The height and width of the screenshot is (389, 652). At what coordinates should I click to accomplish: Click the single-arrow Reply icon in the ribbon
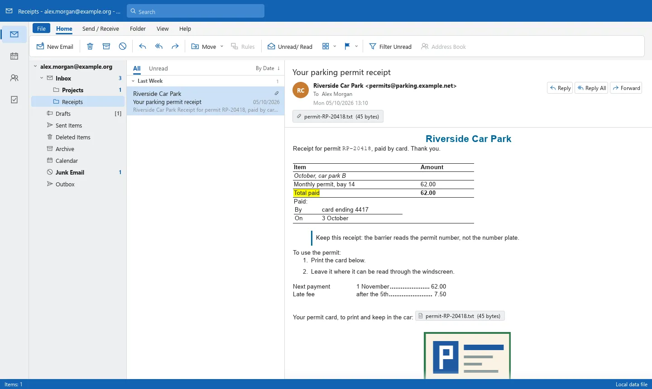click(143, 47)
